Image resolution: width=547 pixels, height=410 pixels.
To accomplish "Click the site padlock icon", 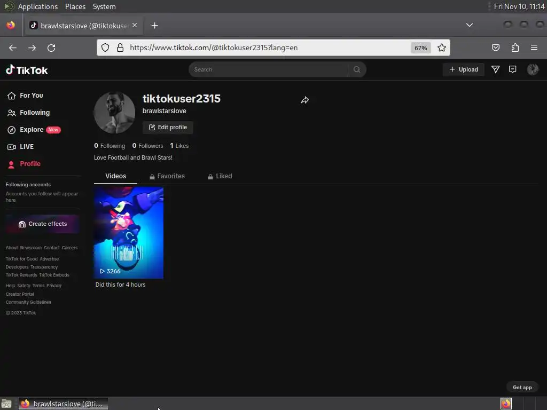I will click(x=120, y=48).
